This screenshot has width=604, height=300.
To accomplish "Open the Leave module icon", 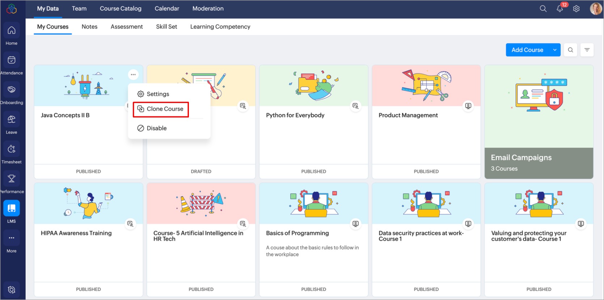I will click(x=12, y=120).
